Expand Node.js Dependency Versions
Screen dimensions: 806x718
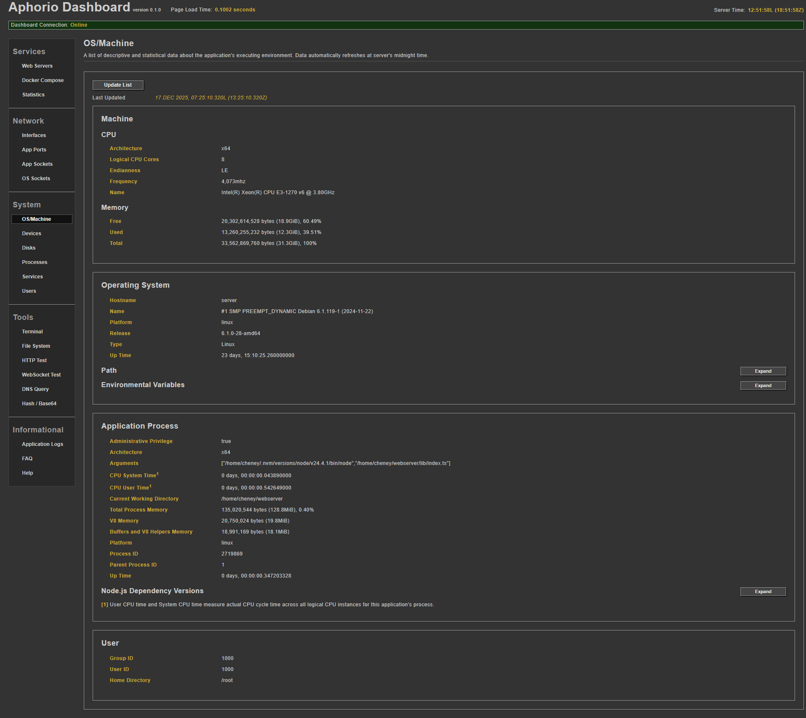tap(762, 591)
